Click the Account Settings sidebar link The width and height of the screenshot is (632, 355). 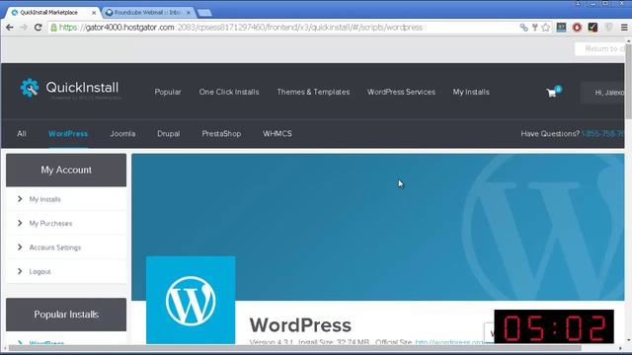55,248
